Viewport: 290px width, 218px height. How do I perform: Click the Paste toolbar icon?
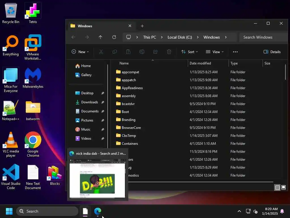128,52
